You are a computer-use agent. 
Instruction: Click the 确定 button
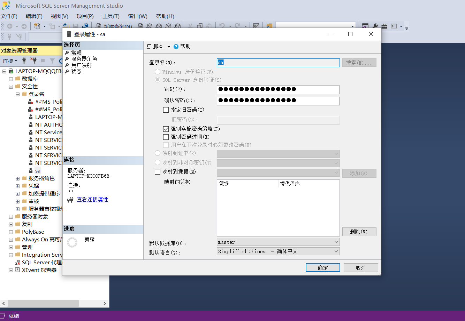(323, 267)
